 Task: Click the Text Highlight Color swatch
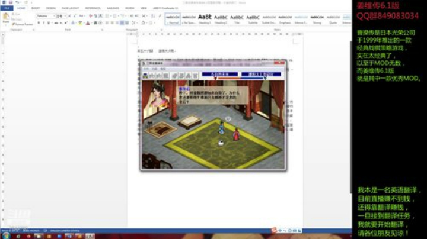point(80,23)
